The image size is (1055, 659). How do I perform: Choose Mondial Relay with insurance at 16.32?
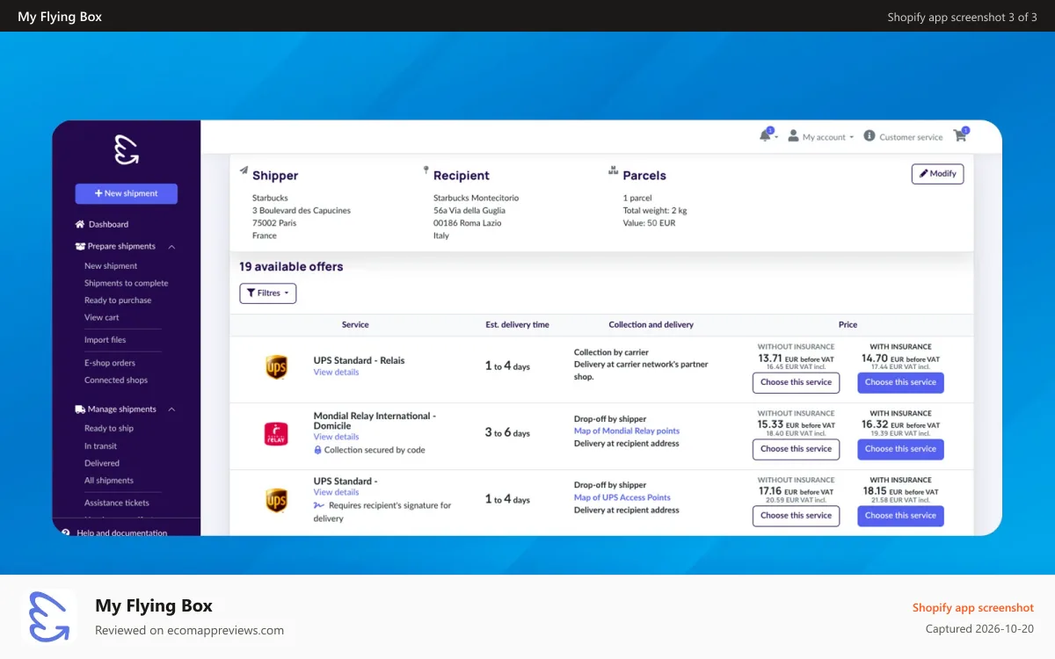click(x=900, y=449)
